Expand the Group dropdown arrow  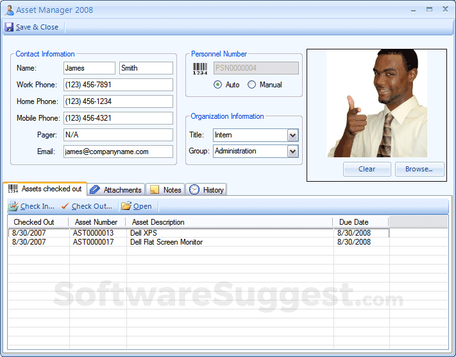293,152
